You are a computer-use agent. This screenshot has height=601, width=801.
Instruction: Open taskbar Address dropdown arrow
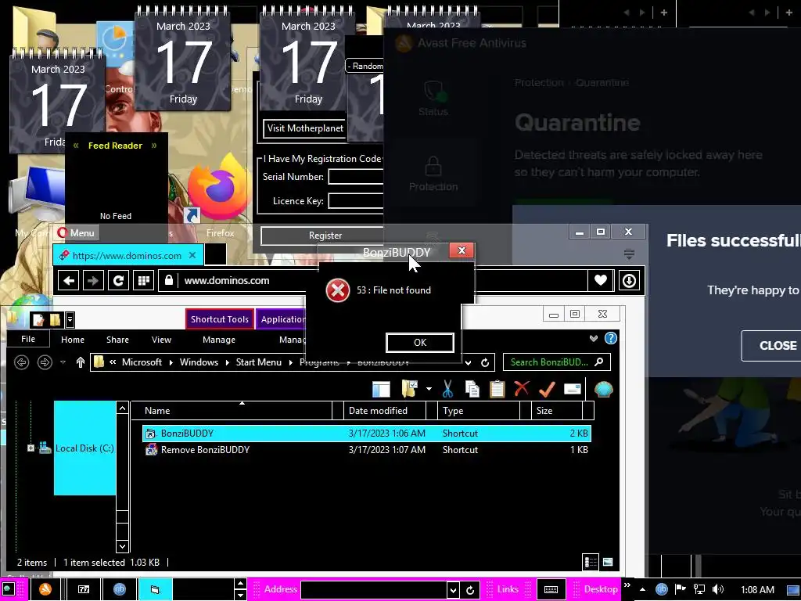[453, 590]
